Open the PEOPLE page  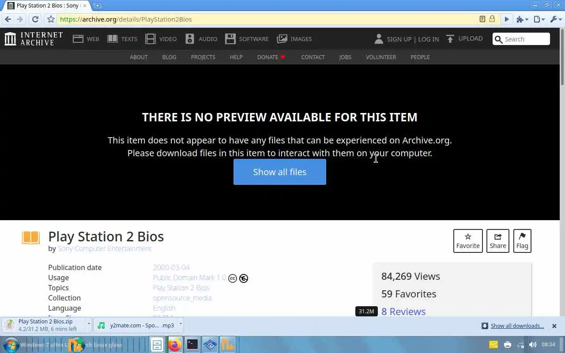pyautogui.click(x=420, y=57)
